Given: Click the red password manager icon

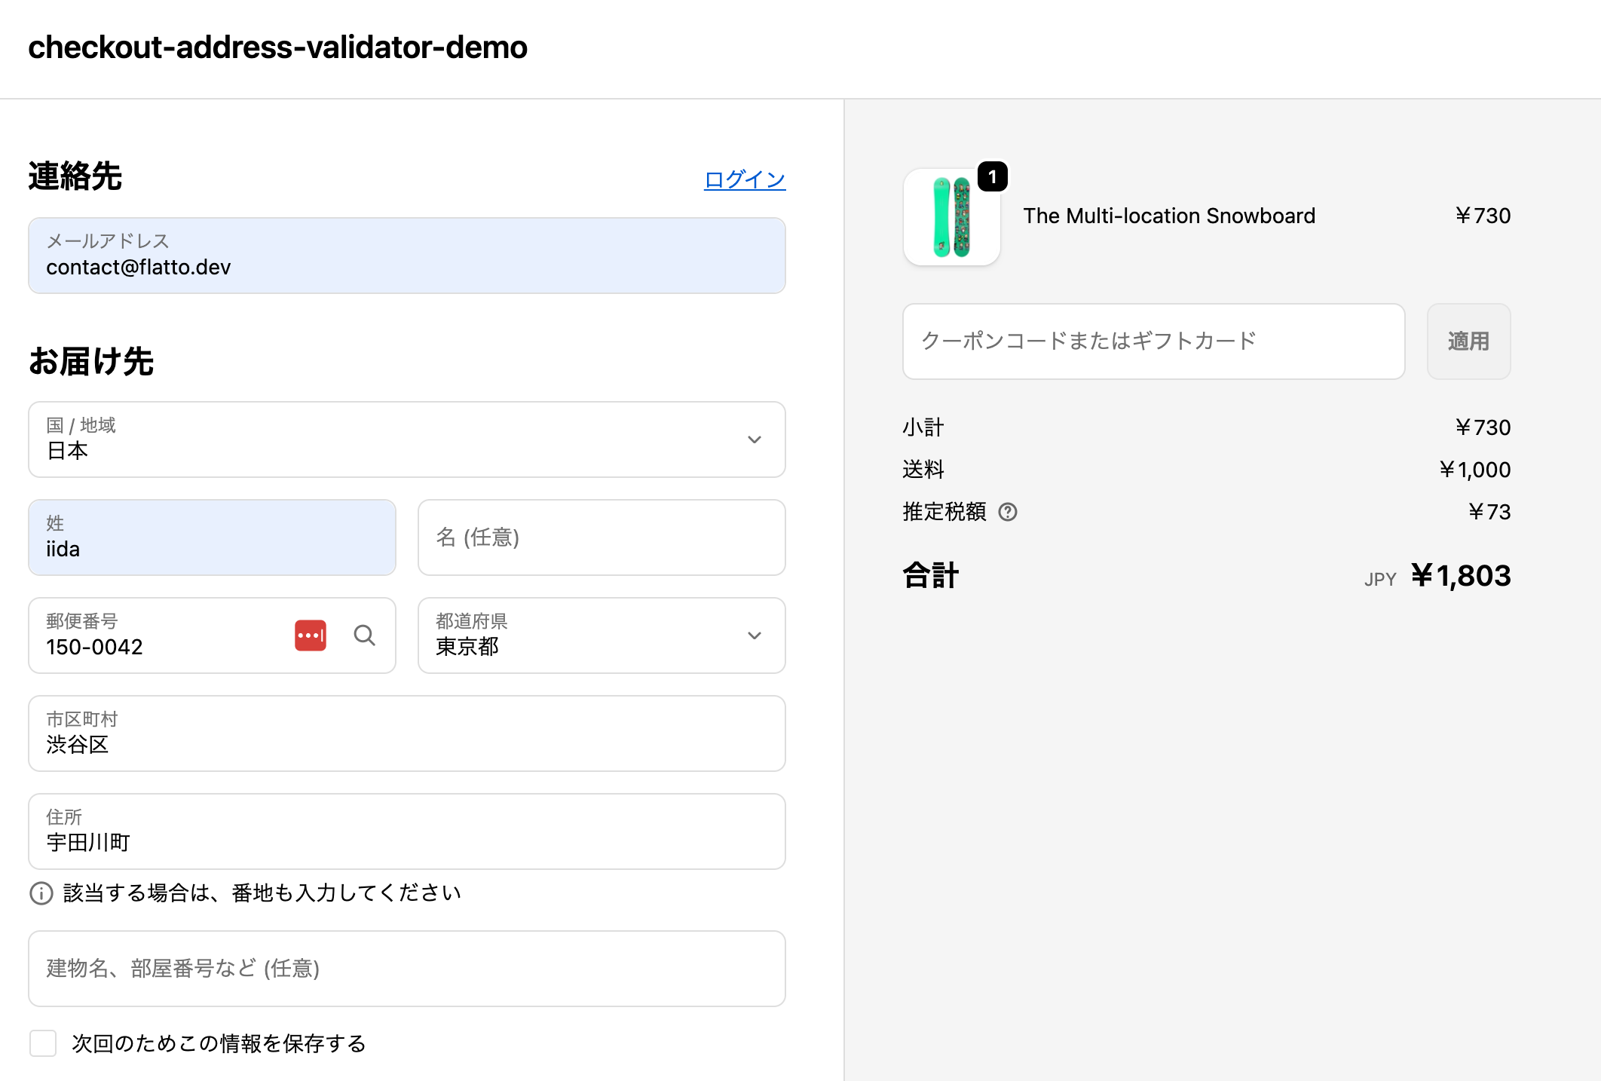Looking at the screenshot, I should tap(311, 635).
